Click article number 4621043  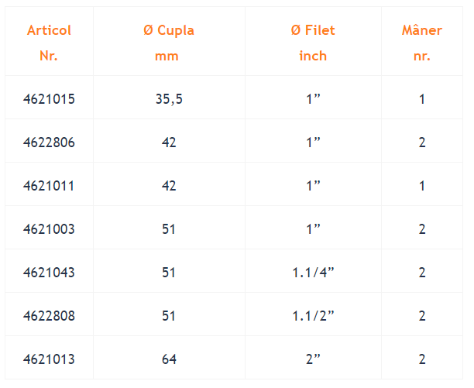click(x=49, y=273)
